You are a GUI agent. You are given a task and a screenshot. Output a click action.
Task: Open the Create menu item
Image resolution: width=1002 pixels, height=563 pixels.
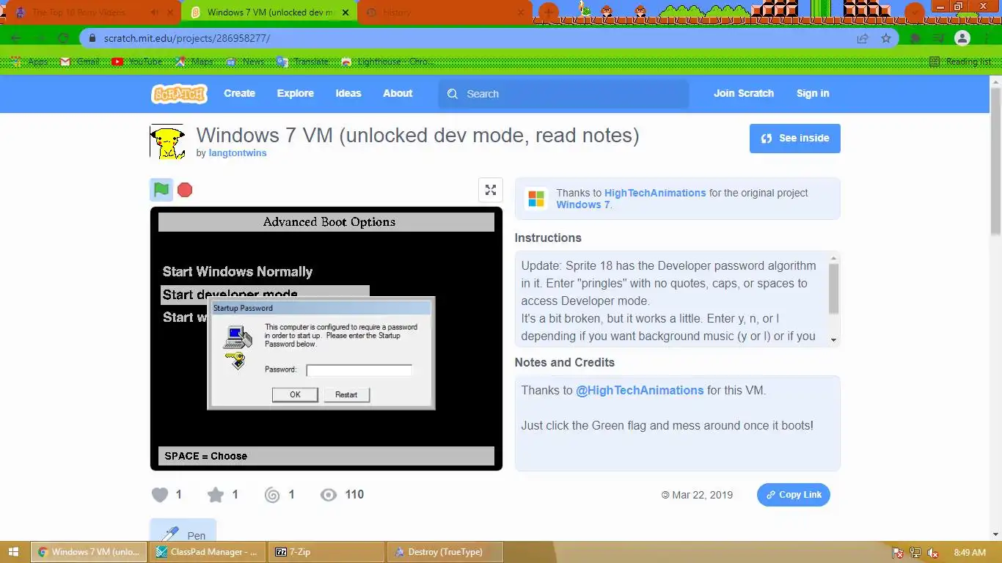[240, 94]
